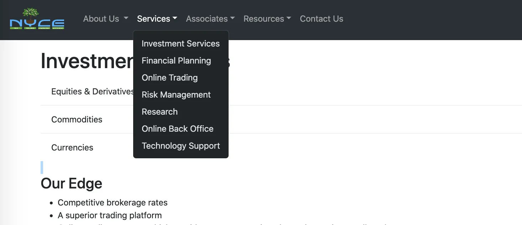The height and width of the screenshot is (225, 522).
Task: Click the caret arrow beside Associates
Action: point(232,18)
